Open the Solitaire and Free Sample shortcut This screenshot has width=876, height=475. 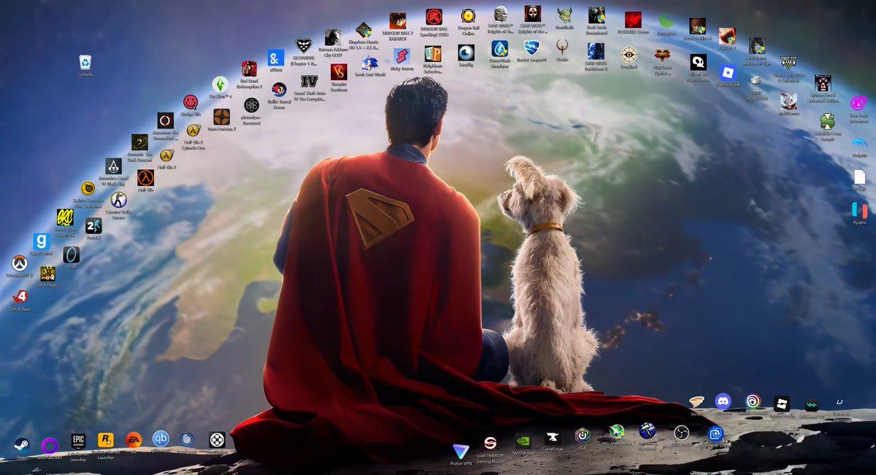pyautogui.click(x=827, y=121)
